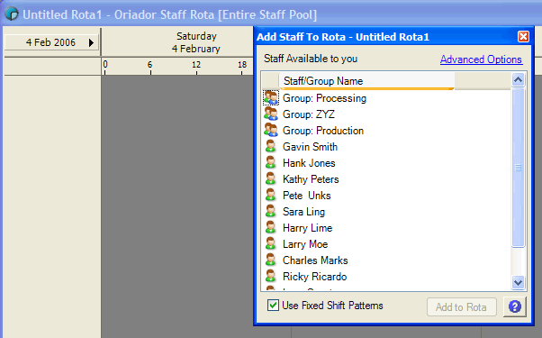
Task: Select 'Larry Moe' in the staff list
Action: pos(305,244)
